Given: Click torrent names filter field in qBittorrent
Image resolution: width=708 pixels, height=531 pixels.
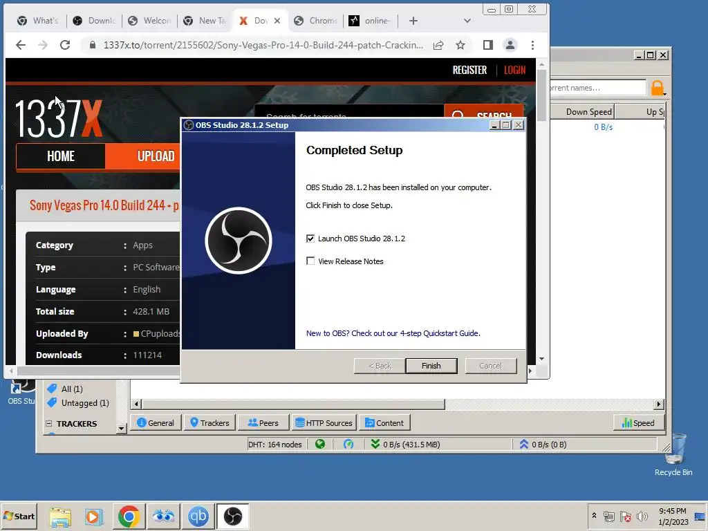Looking at the screenshot, I should click(597, 88).
